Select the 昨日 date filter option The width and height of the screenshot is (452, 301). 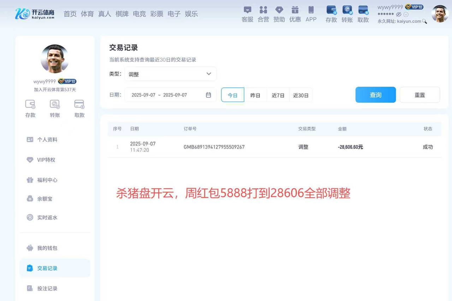[255, 95]
